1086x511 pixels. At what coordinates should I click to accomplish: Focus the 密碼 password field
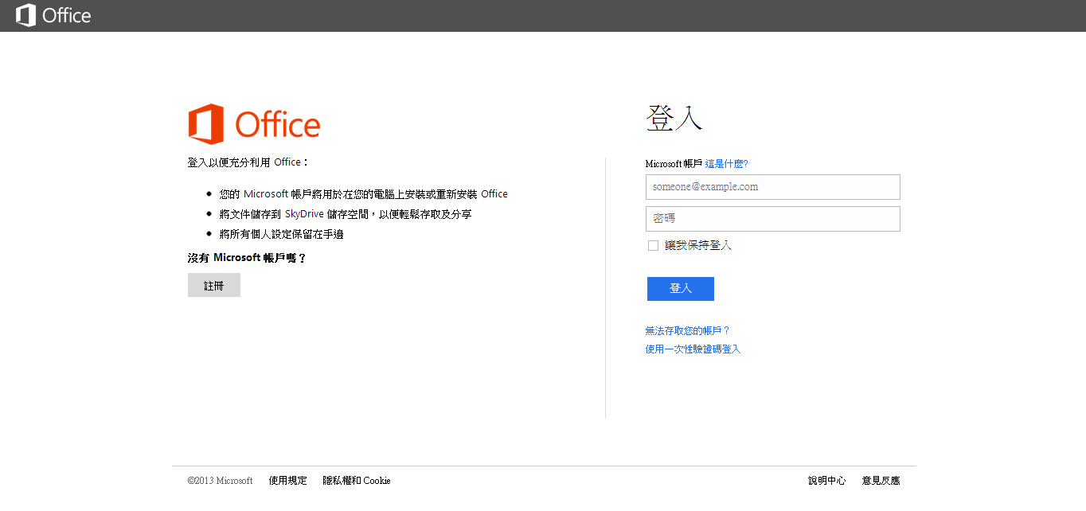pyautogui.click(x=772, y=219)
